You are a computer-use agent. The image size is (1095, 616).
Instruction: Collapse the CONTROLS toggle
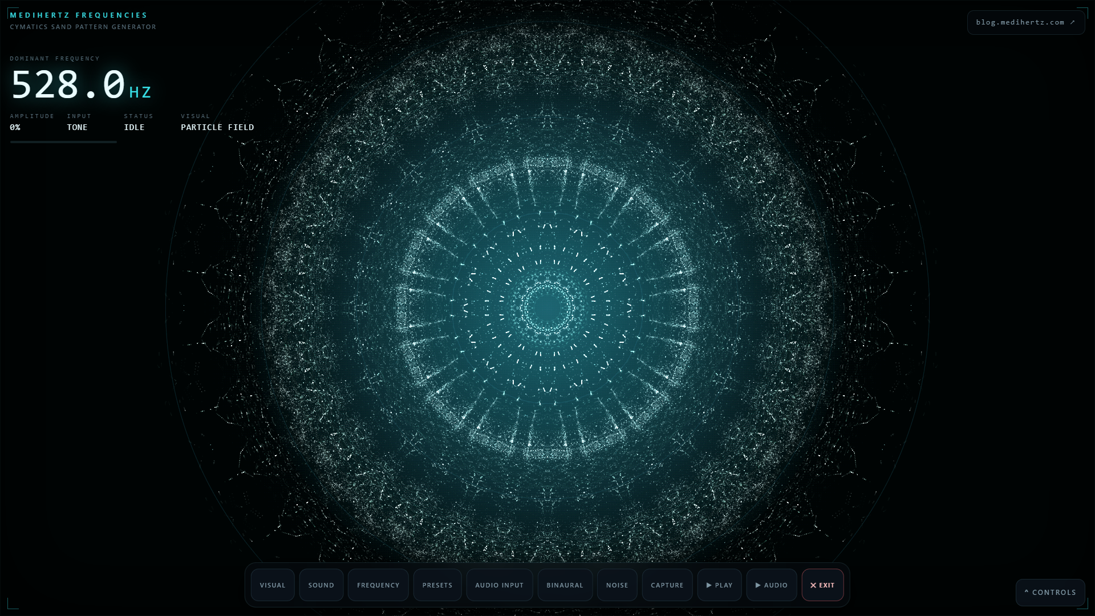pos(1050,592)
